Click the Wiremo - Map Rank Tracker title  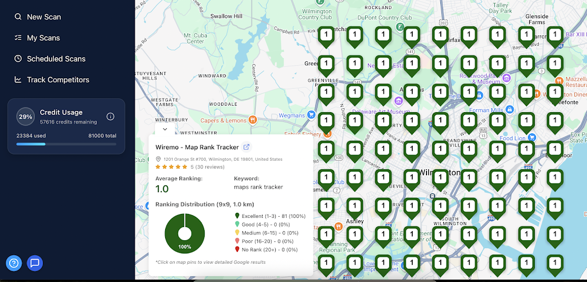(x=197, y=147)
